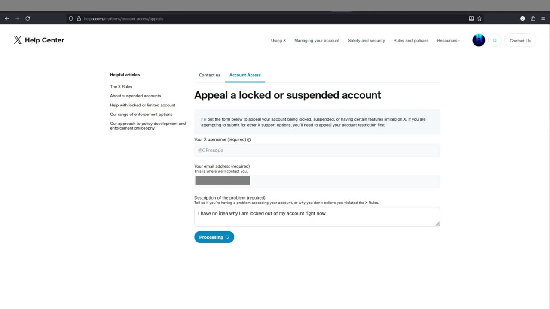Click the browser back arrow
This screenshot has height=309, width=550.
click(7, 18)
